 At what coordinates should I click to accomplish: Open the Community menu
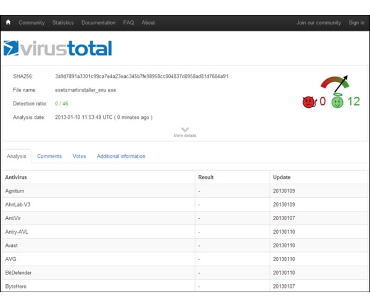click(31, 23)
